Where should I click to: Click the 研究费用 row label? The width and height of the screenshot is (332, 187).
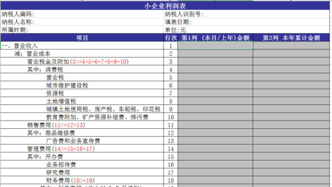(82, 173)
